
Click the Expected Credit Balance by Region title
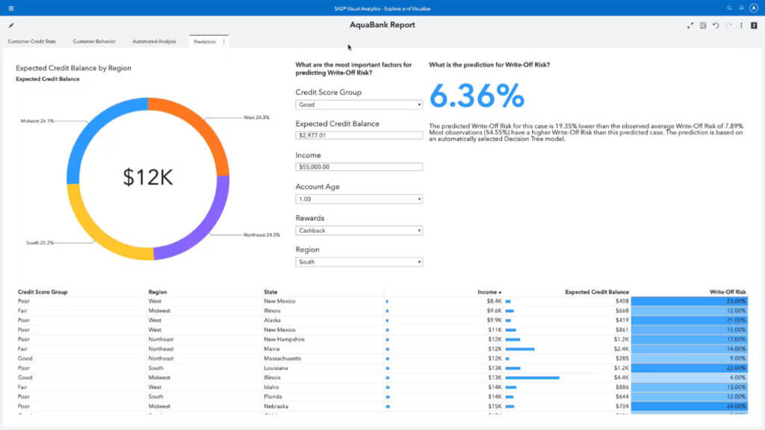pos(73,68)
